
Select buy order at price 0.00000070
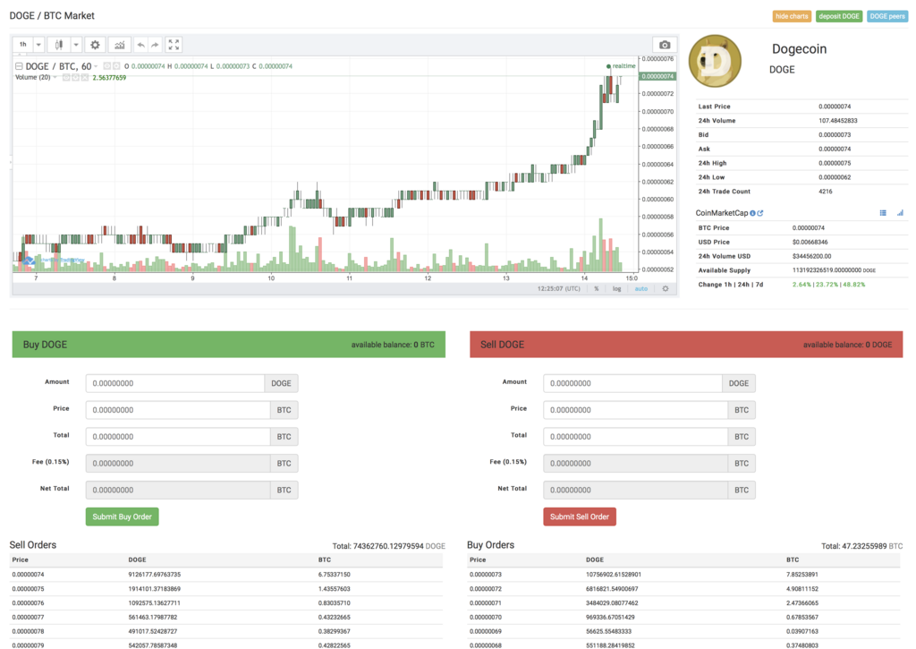click(683, 618)
